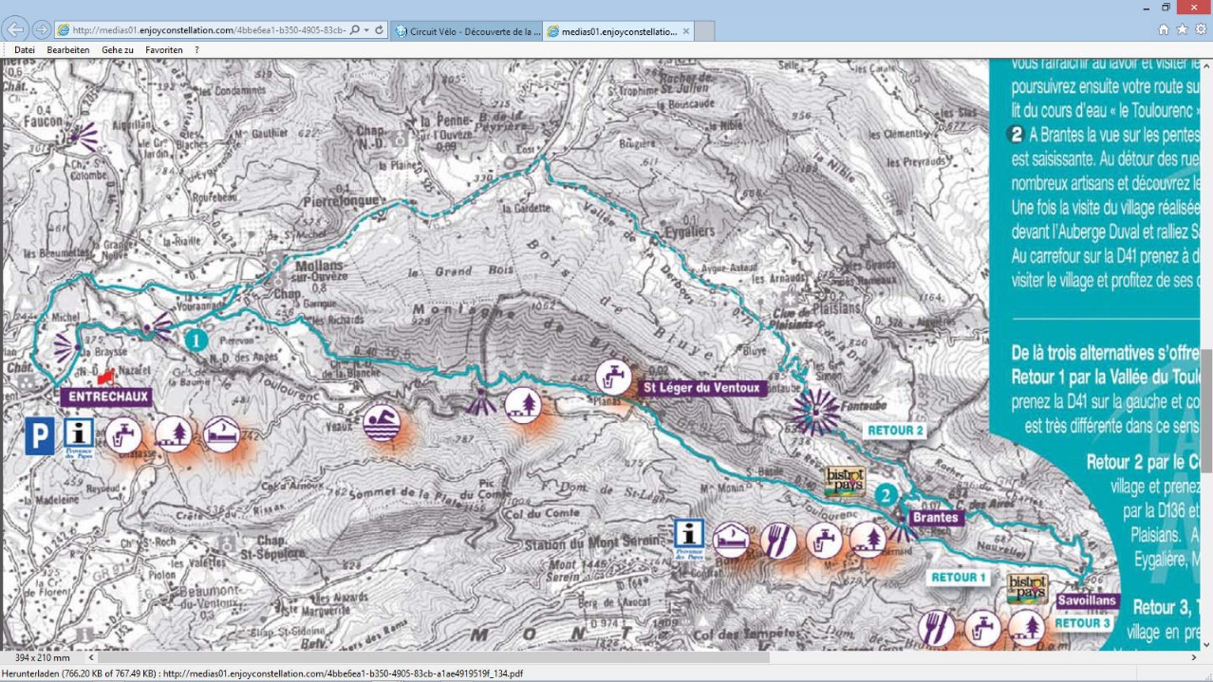
Task: Click the numbered waypoint 2 marker near Brantes
Action: coord(886,494)
